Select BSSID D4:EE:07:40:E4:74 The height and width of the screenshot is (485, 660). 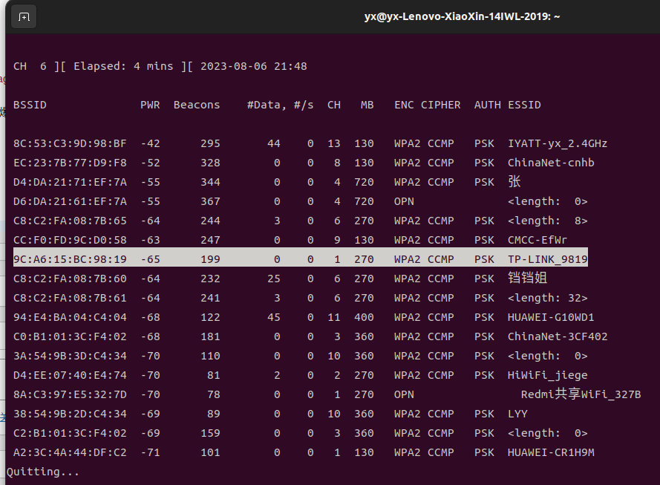pyautogui.click(x=70, y=376)
